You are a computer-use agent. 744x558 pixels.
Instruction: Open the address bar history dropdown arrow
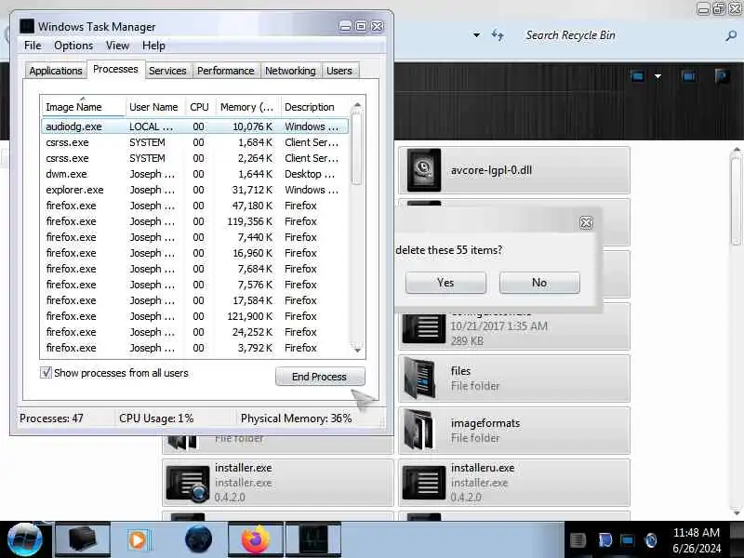tap(476, 35)
